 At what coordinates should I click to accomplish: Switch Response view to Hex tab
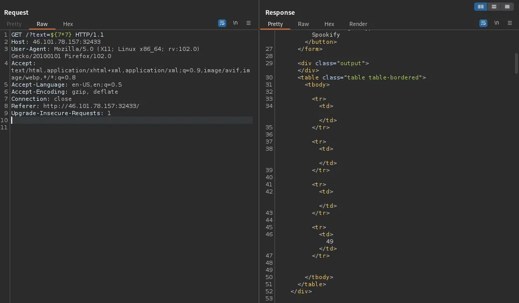(329, 24)
